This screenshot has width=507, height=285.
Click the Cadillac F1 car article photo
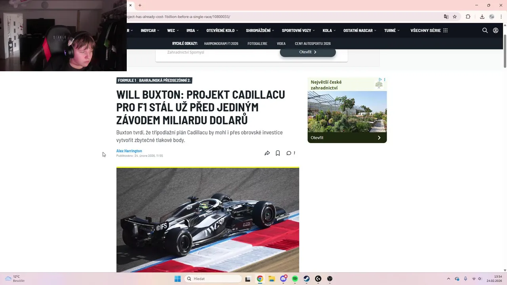click(208, 220)
